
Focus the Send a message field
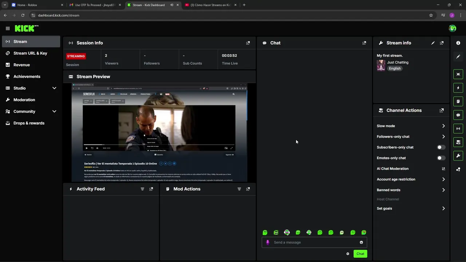pyautogui.click(x=315, y=242)
